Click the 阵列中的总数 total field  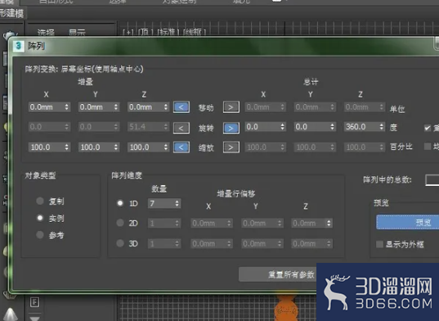click(432, 180)
